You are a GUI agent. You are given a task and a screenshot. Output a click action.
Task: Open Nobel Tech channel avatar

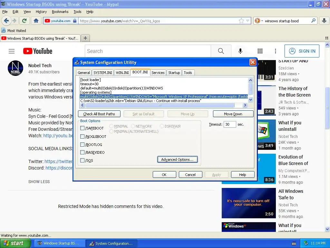15,68
